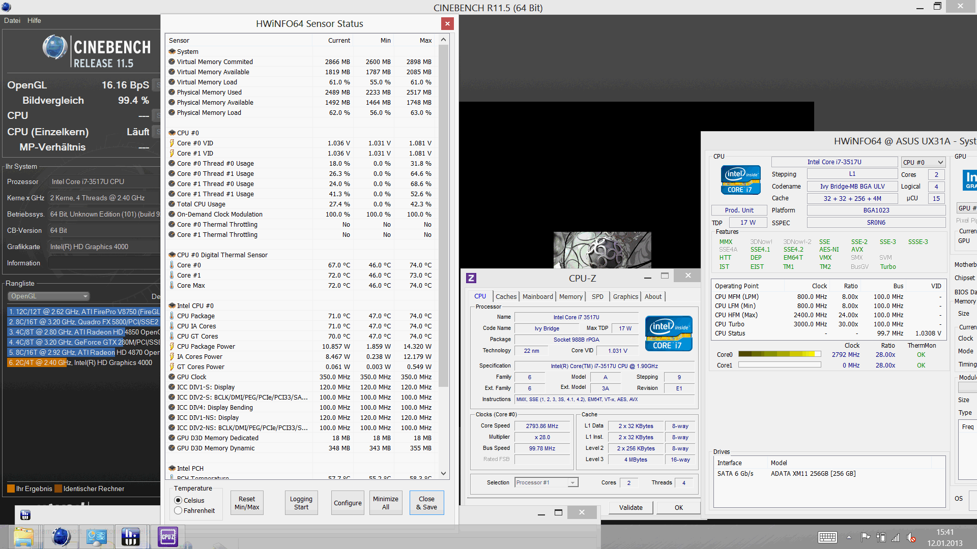Viewport: 977px width, 549px height.
Task: Click the Prod. Unit field in HWiNFO
Action: [x=739, y=210]
